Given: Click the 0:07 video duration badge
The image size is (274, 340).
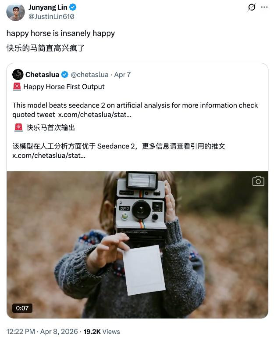Looking at the screenshot, I should (x=22, y=308).
